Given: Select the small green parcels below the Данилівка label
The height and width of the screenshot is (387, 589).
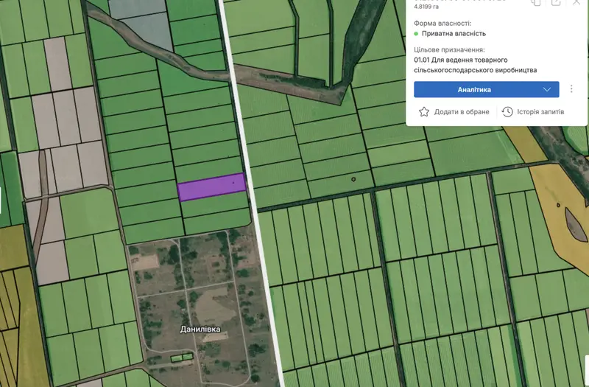Looking at the screenshot, I should [x=182, y=358].
